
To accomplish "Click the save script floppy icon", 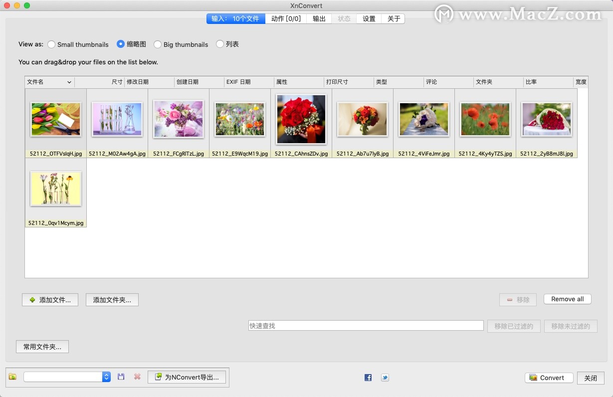I will 121,377.
